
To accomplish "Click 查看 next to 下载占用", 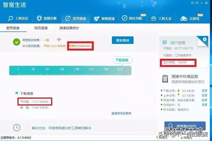I will pyautogui.click(x=204, y=91).
